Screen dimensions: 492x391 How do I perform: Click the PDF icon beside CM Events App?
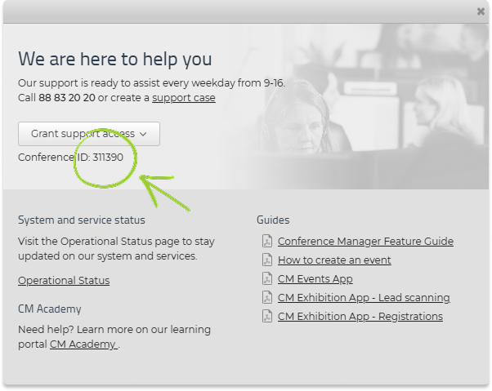pyautogui.click(x=266, y=278)
